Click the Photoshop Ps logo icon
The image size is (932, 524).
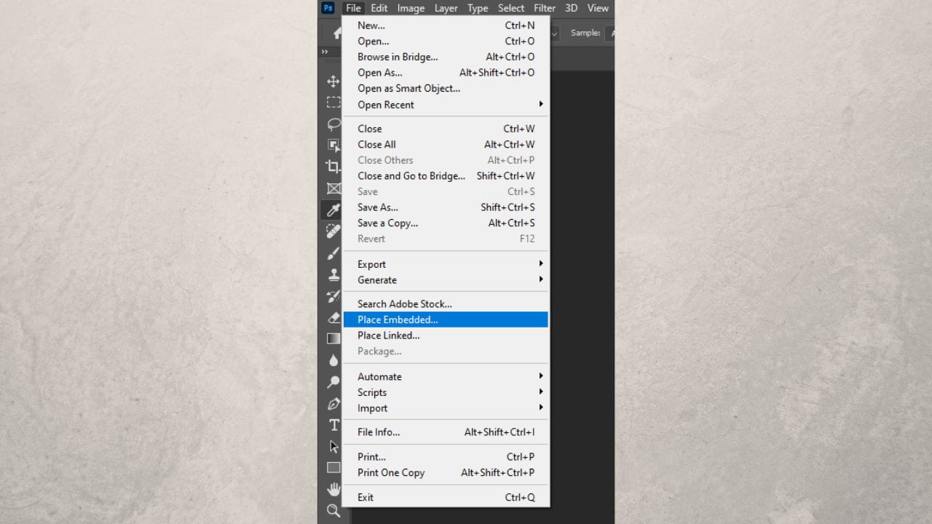pyautogui.click(x=328, y=8)
